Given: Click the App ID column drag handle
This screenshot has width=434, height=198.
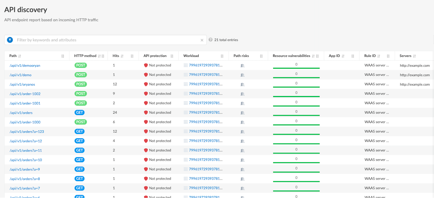Looking at the screenshot, I should coord(353,56).
